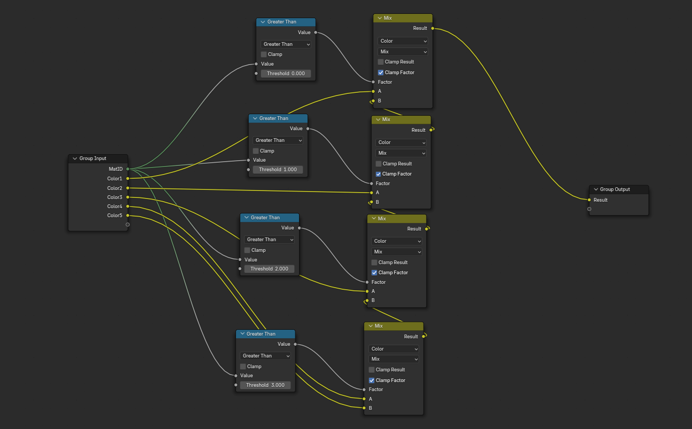Click the B input socket on the bottommost Mix node

pos(364,408)
